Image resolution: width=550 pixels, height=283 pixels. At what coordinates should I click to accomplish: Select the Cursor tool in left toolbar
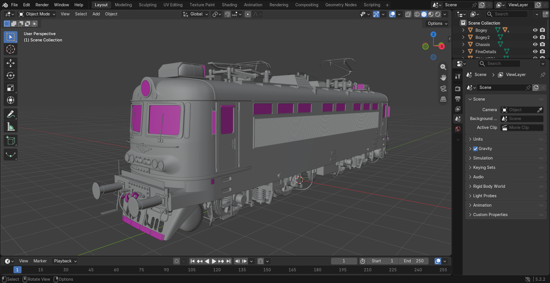click(11, 49)
